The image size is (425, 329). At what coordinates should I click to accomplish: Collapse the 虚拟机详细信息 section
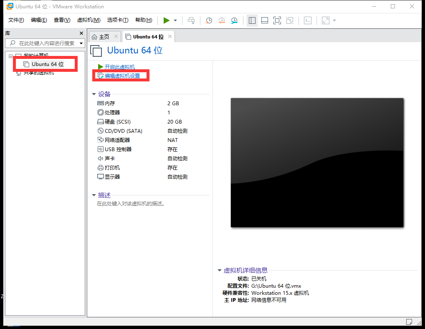[220, 270]
